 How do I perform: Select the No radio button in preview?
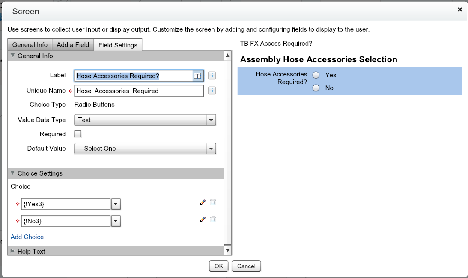coord(316,88)
